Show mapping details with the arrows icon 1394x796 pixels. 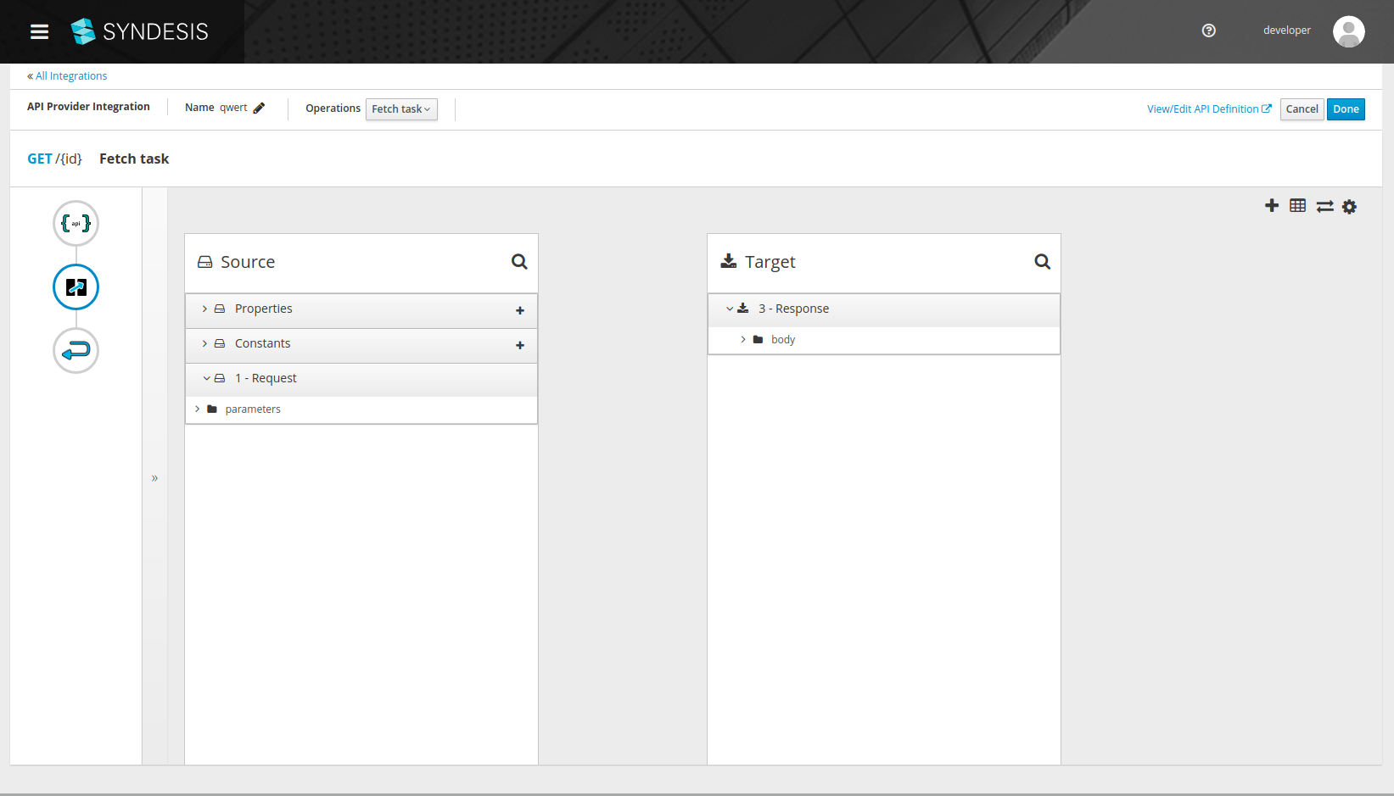pyautogui.click(x=1324, y=206)
